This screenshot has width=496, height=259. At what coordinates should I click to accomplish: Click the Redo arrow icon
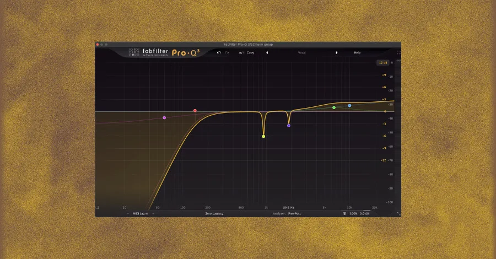(x=227, y=52)
